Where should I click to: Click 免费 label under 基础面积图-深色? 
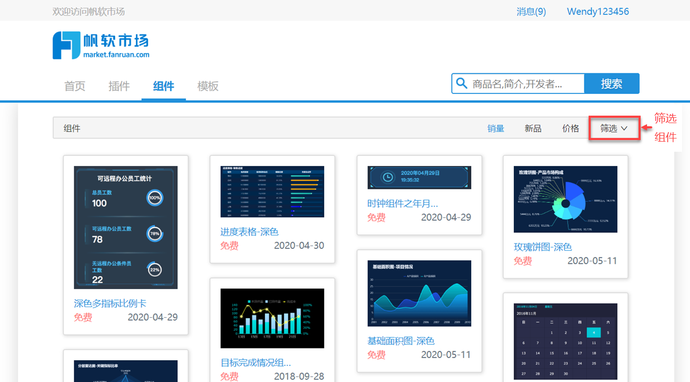376,355
